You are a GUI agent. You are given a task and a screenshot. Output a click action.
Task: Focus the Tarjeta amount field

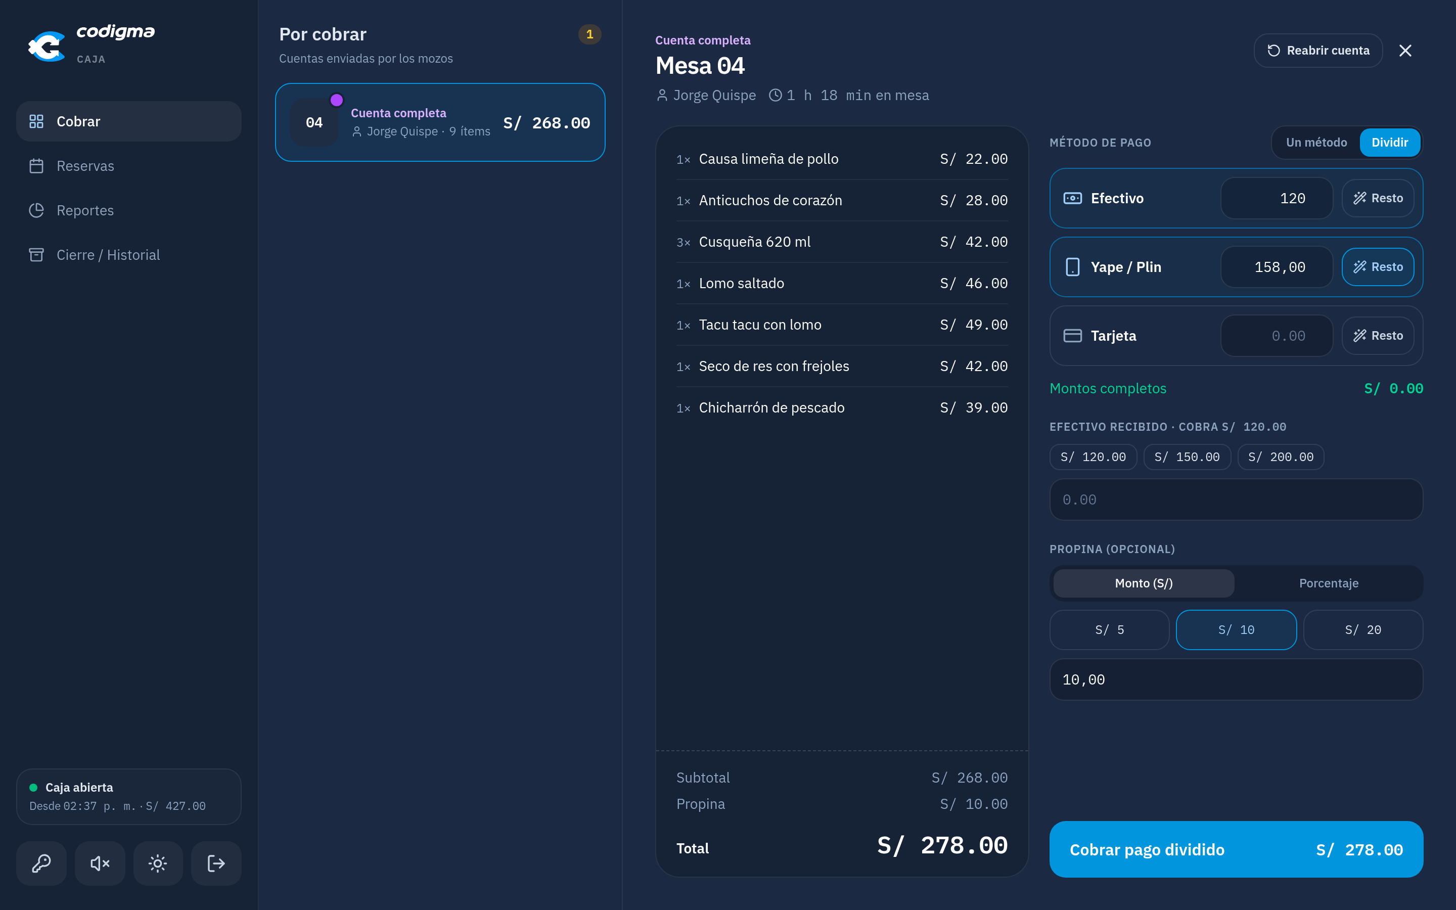1276,335
